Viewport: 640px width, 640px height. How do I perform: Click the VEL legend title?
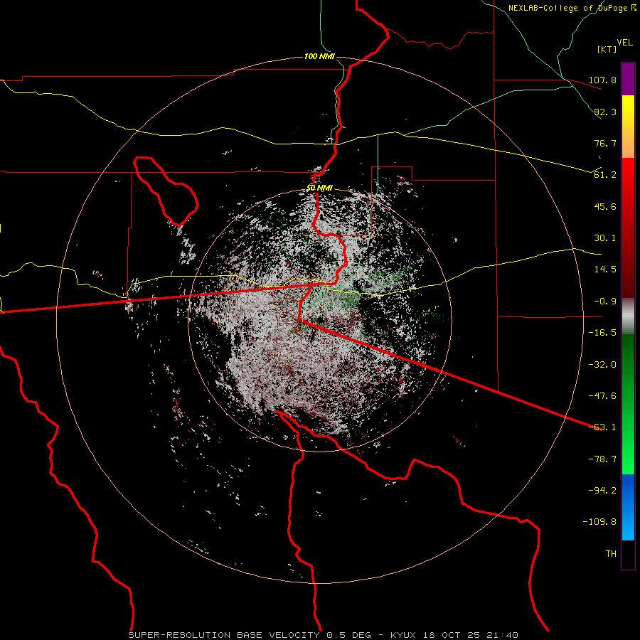624,43
